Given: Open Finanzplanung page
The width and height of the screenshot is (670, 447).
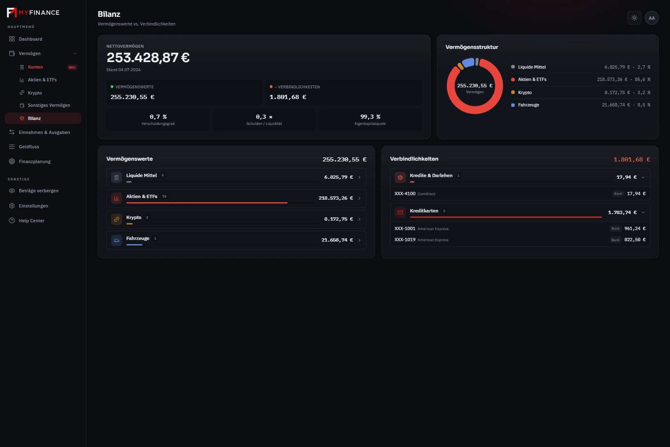Looking at the screenshot, I should (x=43, y=161).
